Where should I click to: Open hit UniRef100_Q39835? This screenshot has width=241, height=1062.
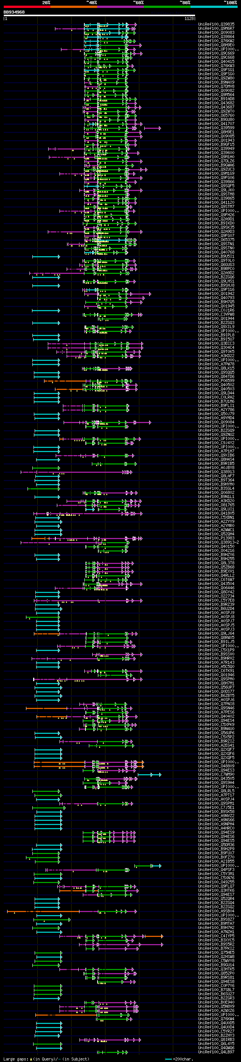[216, 24]
